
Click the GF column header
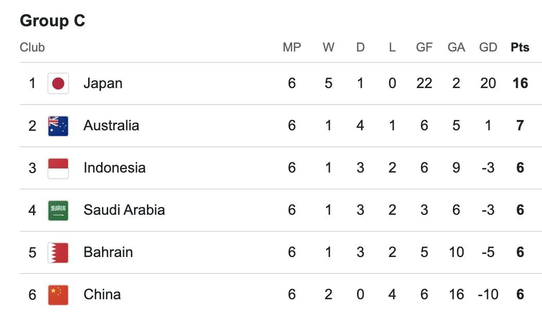click(x=424, y=47)
